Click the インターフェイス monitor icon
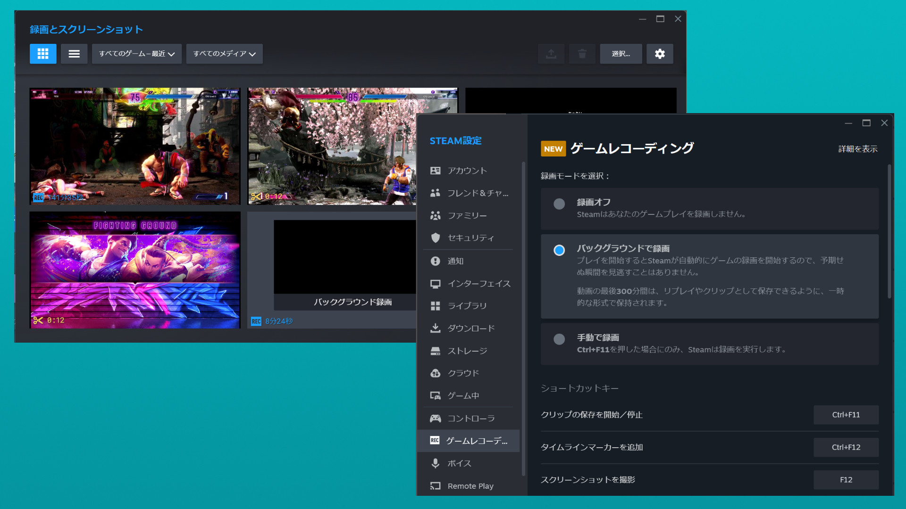The image size is (906, 509). 435,284
